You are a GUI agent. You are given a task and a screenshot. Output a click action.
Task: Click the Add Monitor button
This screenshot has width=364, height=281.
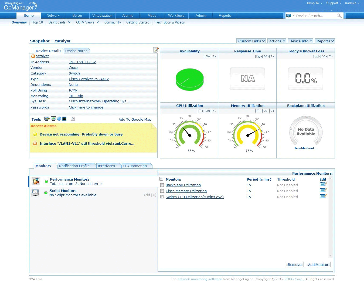click(x=318, y=265)
